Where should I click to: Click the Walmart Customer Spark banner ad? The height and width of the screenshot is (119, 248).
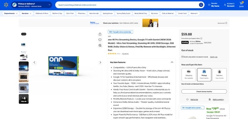[124, 23]
